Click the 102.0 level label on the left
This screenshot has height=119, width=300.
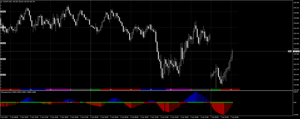tap(3, 75)
